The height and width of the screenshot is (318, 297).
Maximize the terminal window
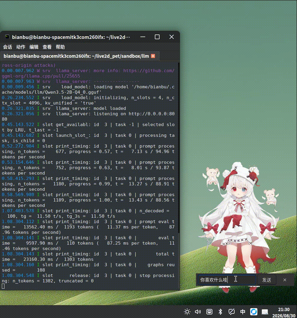click(x=157, y=37)
